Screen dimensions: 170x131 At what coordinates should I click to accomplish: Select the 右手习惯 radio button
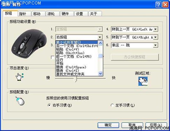coord(49,105)
